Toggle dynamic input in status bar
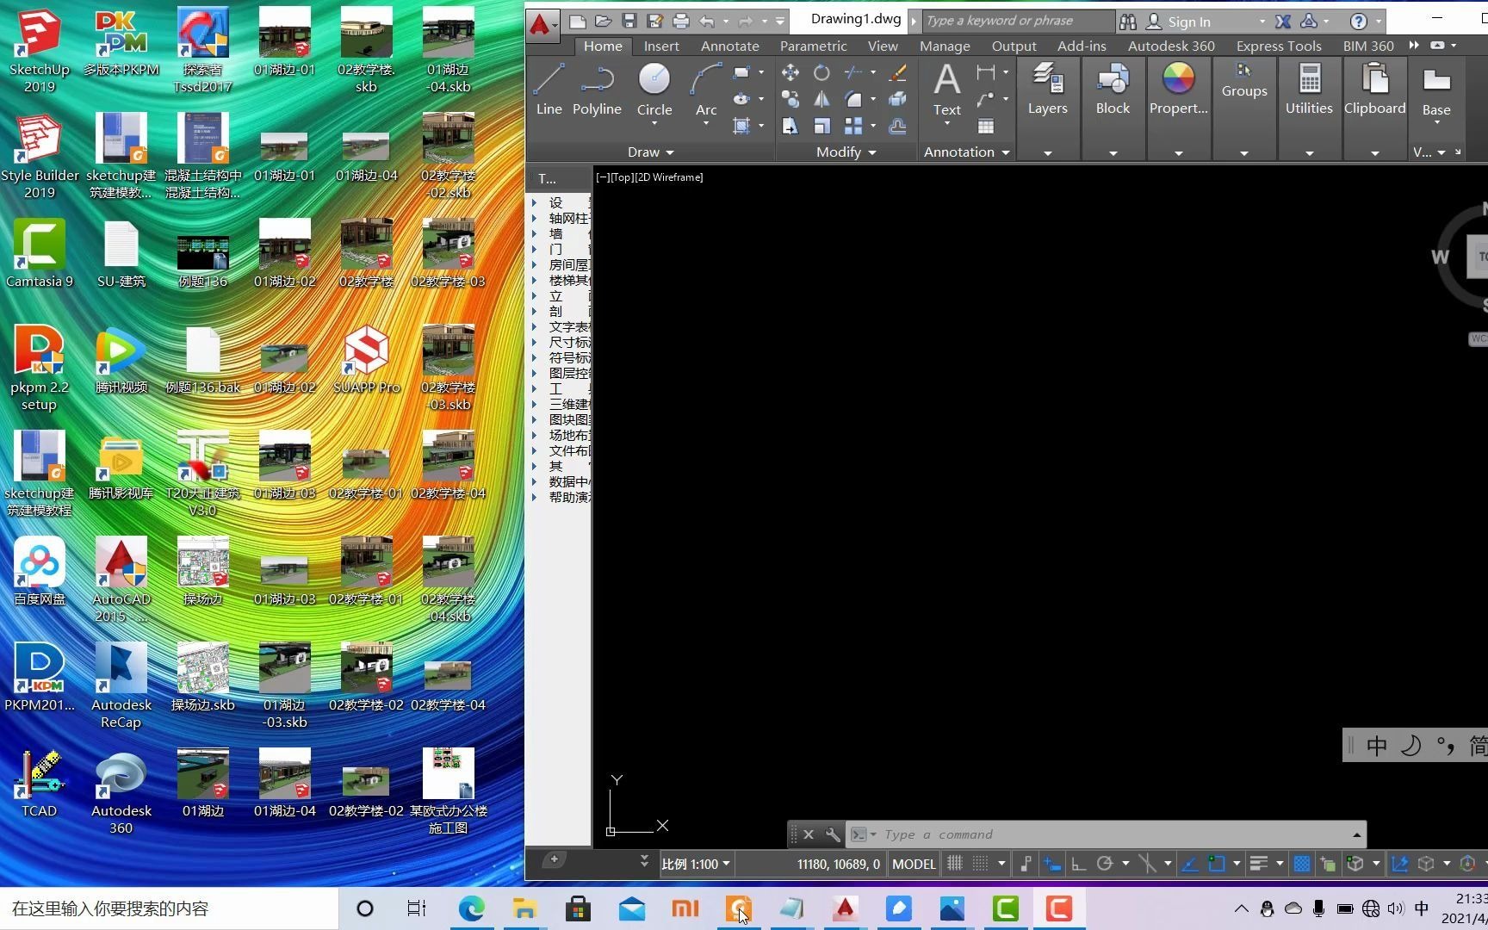1488x930 pixels. 1052,864
